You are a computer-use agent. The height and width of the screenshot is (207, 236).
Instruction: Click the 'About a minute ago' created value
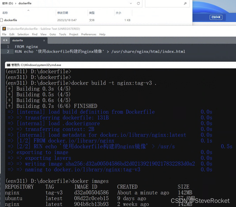tap(143, 193)
